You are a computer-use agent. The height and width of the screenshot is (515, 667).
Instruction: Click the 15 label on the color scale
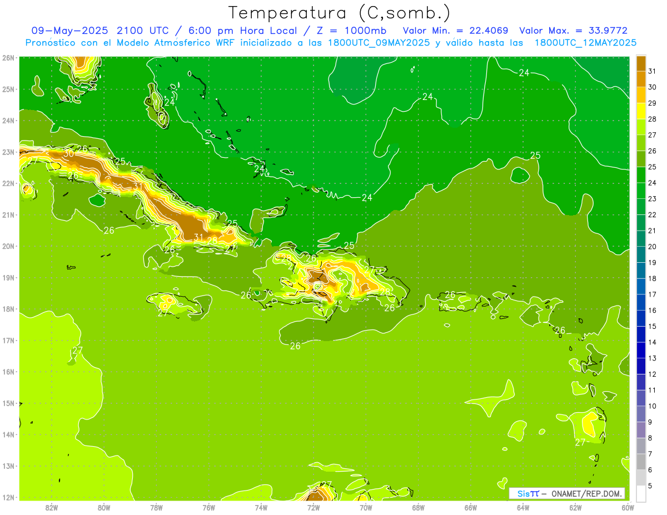[x=652, y=326]
